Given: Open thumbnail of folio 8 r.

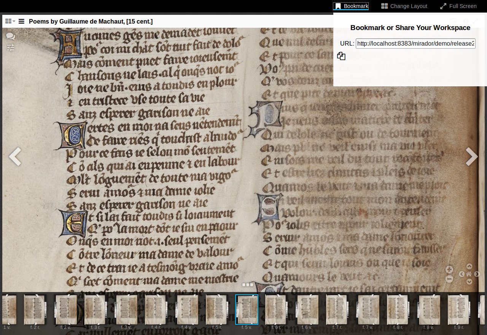Looking at the screenshot, I should tap(398, 310).
